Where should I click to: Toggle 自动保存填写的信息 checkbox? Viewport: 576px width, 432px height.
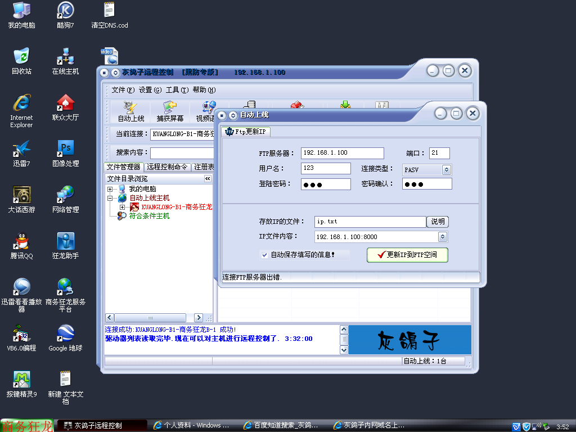coord(264,255)
